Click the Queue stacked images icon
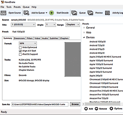Image resolution: width=123 pixels, height=115 pixels. click(74, 13)
